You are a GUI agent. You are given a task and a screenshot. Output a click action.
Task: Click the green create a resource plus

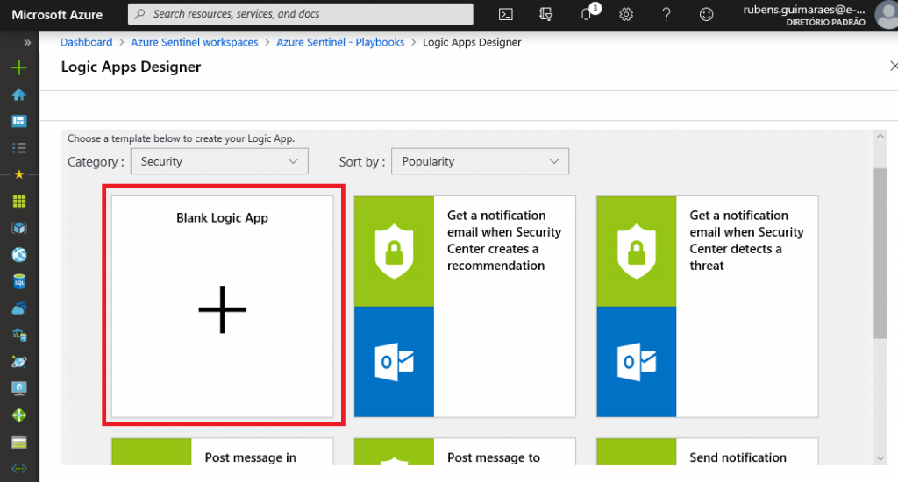18,68
